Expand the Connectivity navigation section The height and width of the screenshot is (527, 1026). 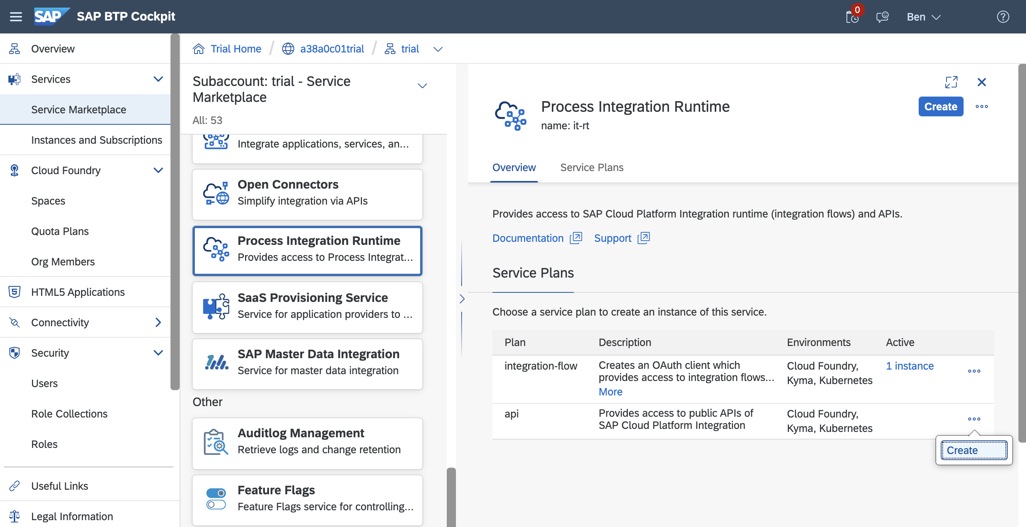coord(158,322)
